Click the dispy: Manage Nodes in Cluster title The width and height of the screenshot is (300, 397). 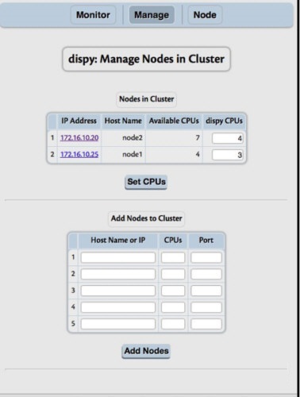pyautogui.click(x=146, y=59)
